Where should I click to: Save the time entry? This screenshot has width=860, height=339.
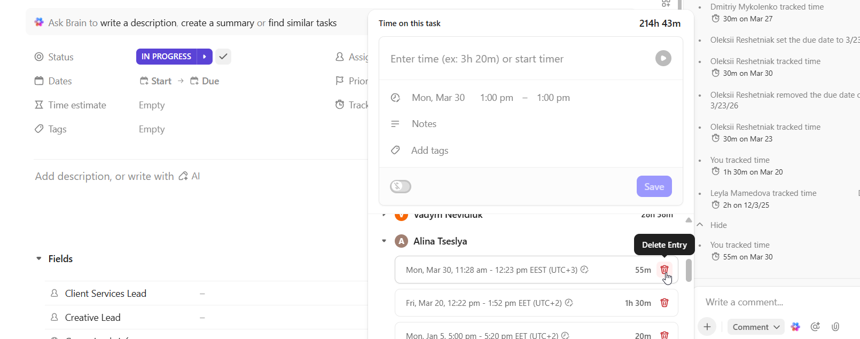(654, 186)
